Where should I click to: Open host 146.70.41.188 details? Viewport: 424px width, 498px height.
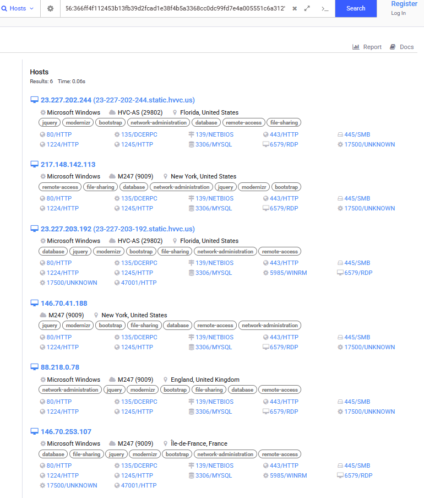(x=63, y=303)
